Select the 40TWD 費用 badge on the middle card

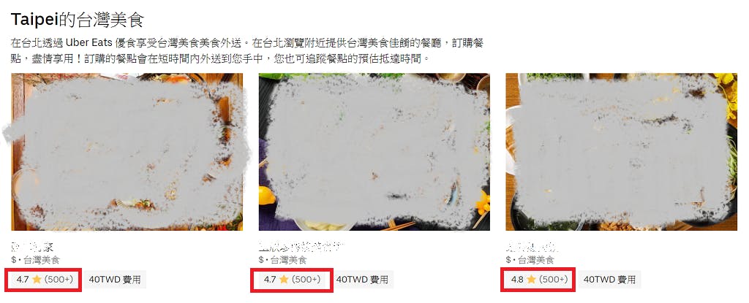click(362, 280)
